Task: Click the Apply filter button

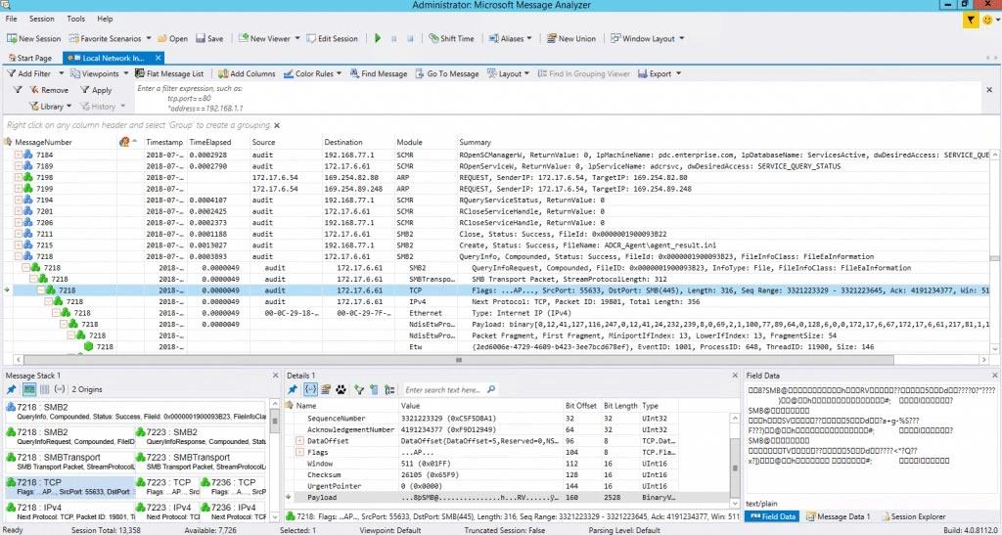Action: point(96,90)
